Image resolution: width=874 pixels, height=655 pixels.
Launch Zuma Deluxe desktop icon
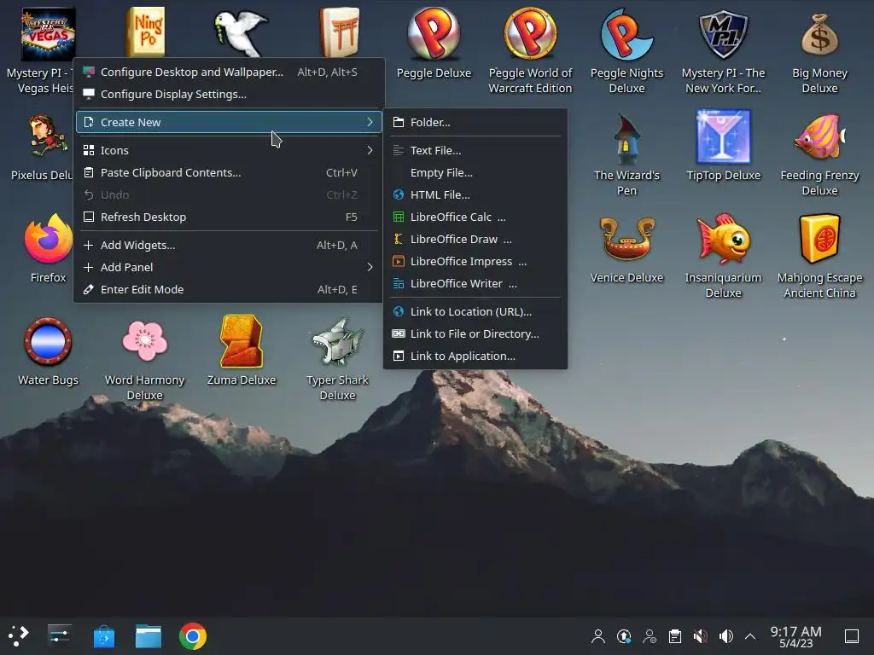(241, 341)
